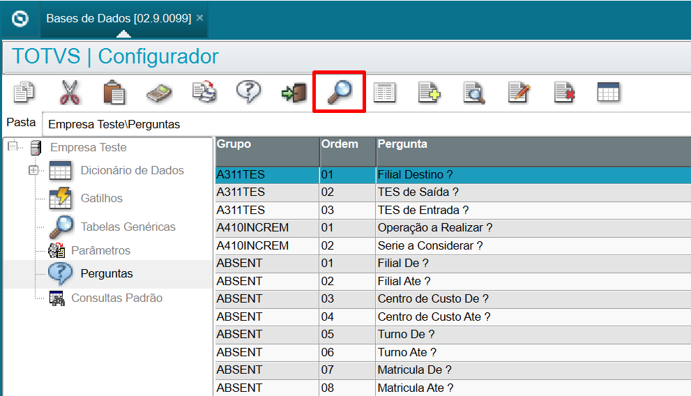Click the Consultas Padrão icon
The height and width of the screenshot is (396, 691).
coord(57,298)
